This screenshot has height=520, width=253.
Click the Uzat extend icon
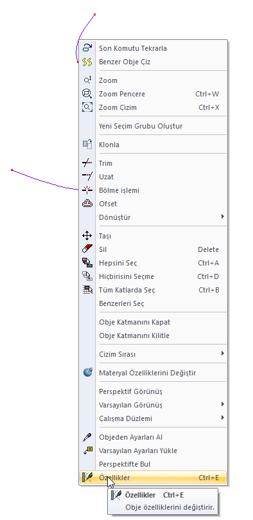[x=87, y=177]
